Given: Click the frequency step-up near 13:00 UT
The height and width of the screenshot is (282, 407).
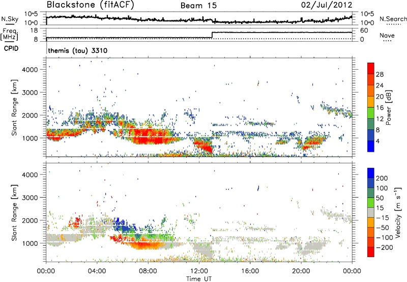Looking at the screenshot, I should click(212, 35).
